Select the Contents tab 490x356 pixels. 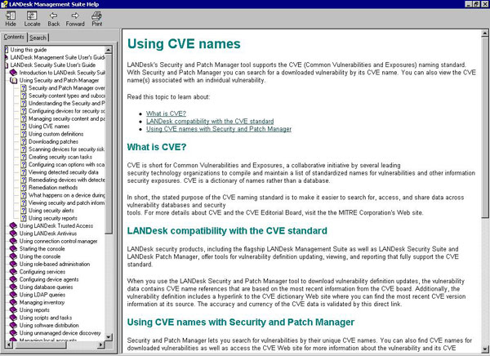pos(14,38)
